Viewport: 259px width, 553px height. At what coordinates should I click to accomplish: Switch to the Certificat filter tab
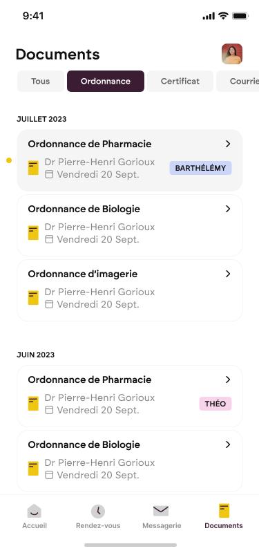[x=180, y=81]
